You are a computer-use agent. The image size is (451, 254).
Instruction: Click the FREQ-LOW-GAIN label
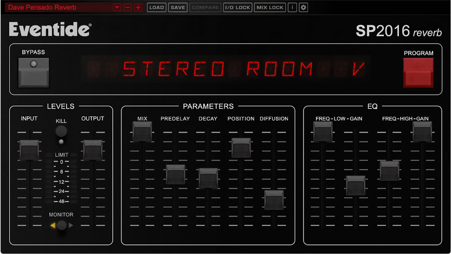point(339,119)
